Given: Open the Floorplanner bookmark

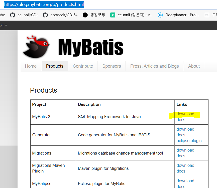Looking at the screenshot, I should pyautogui.click(x=178, y=15).
